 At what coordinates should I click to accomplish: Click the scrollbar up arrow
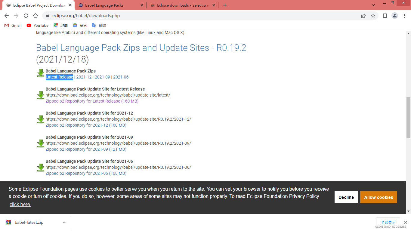[408, 33]
